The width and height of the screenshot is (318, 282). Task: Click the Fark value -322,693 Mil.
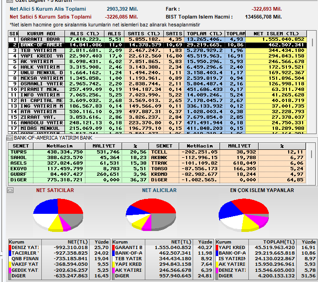tap(266, 9)
